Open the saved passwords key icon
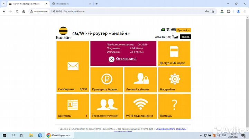Screen dimensions: 249x139 (207, 11)
